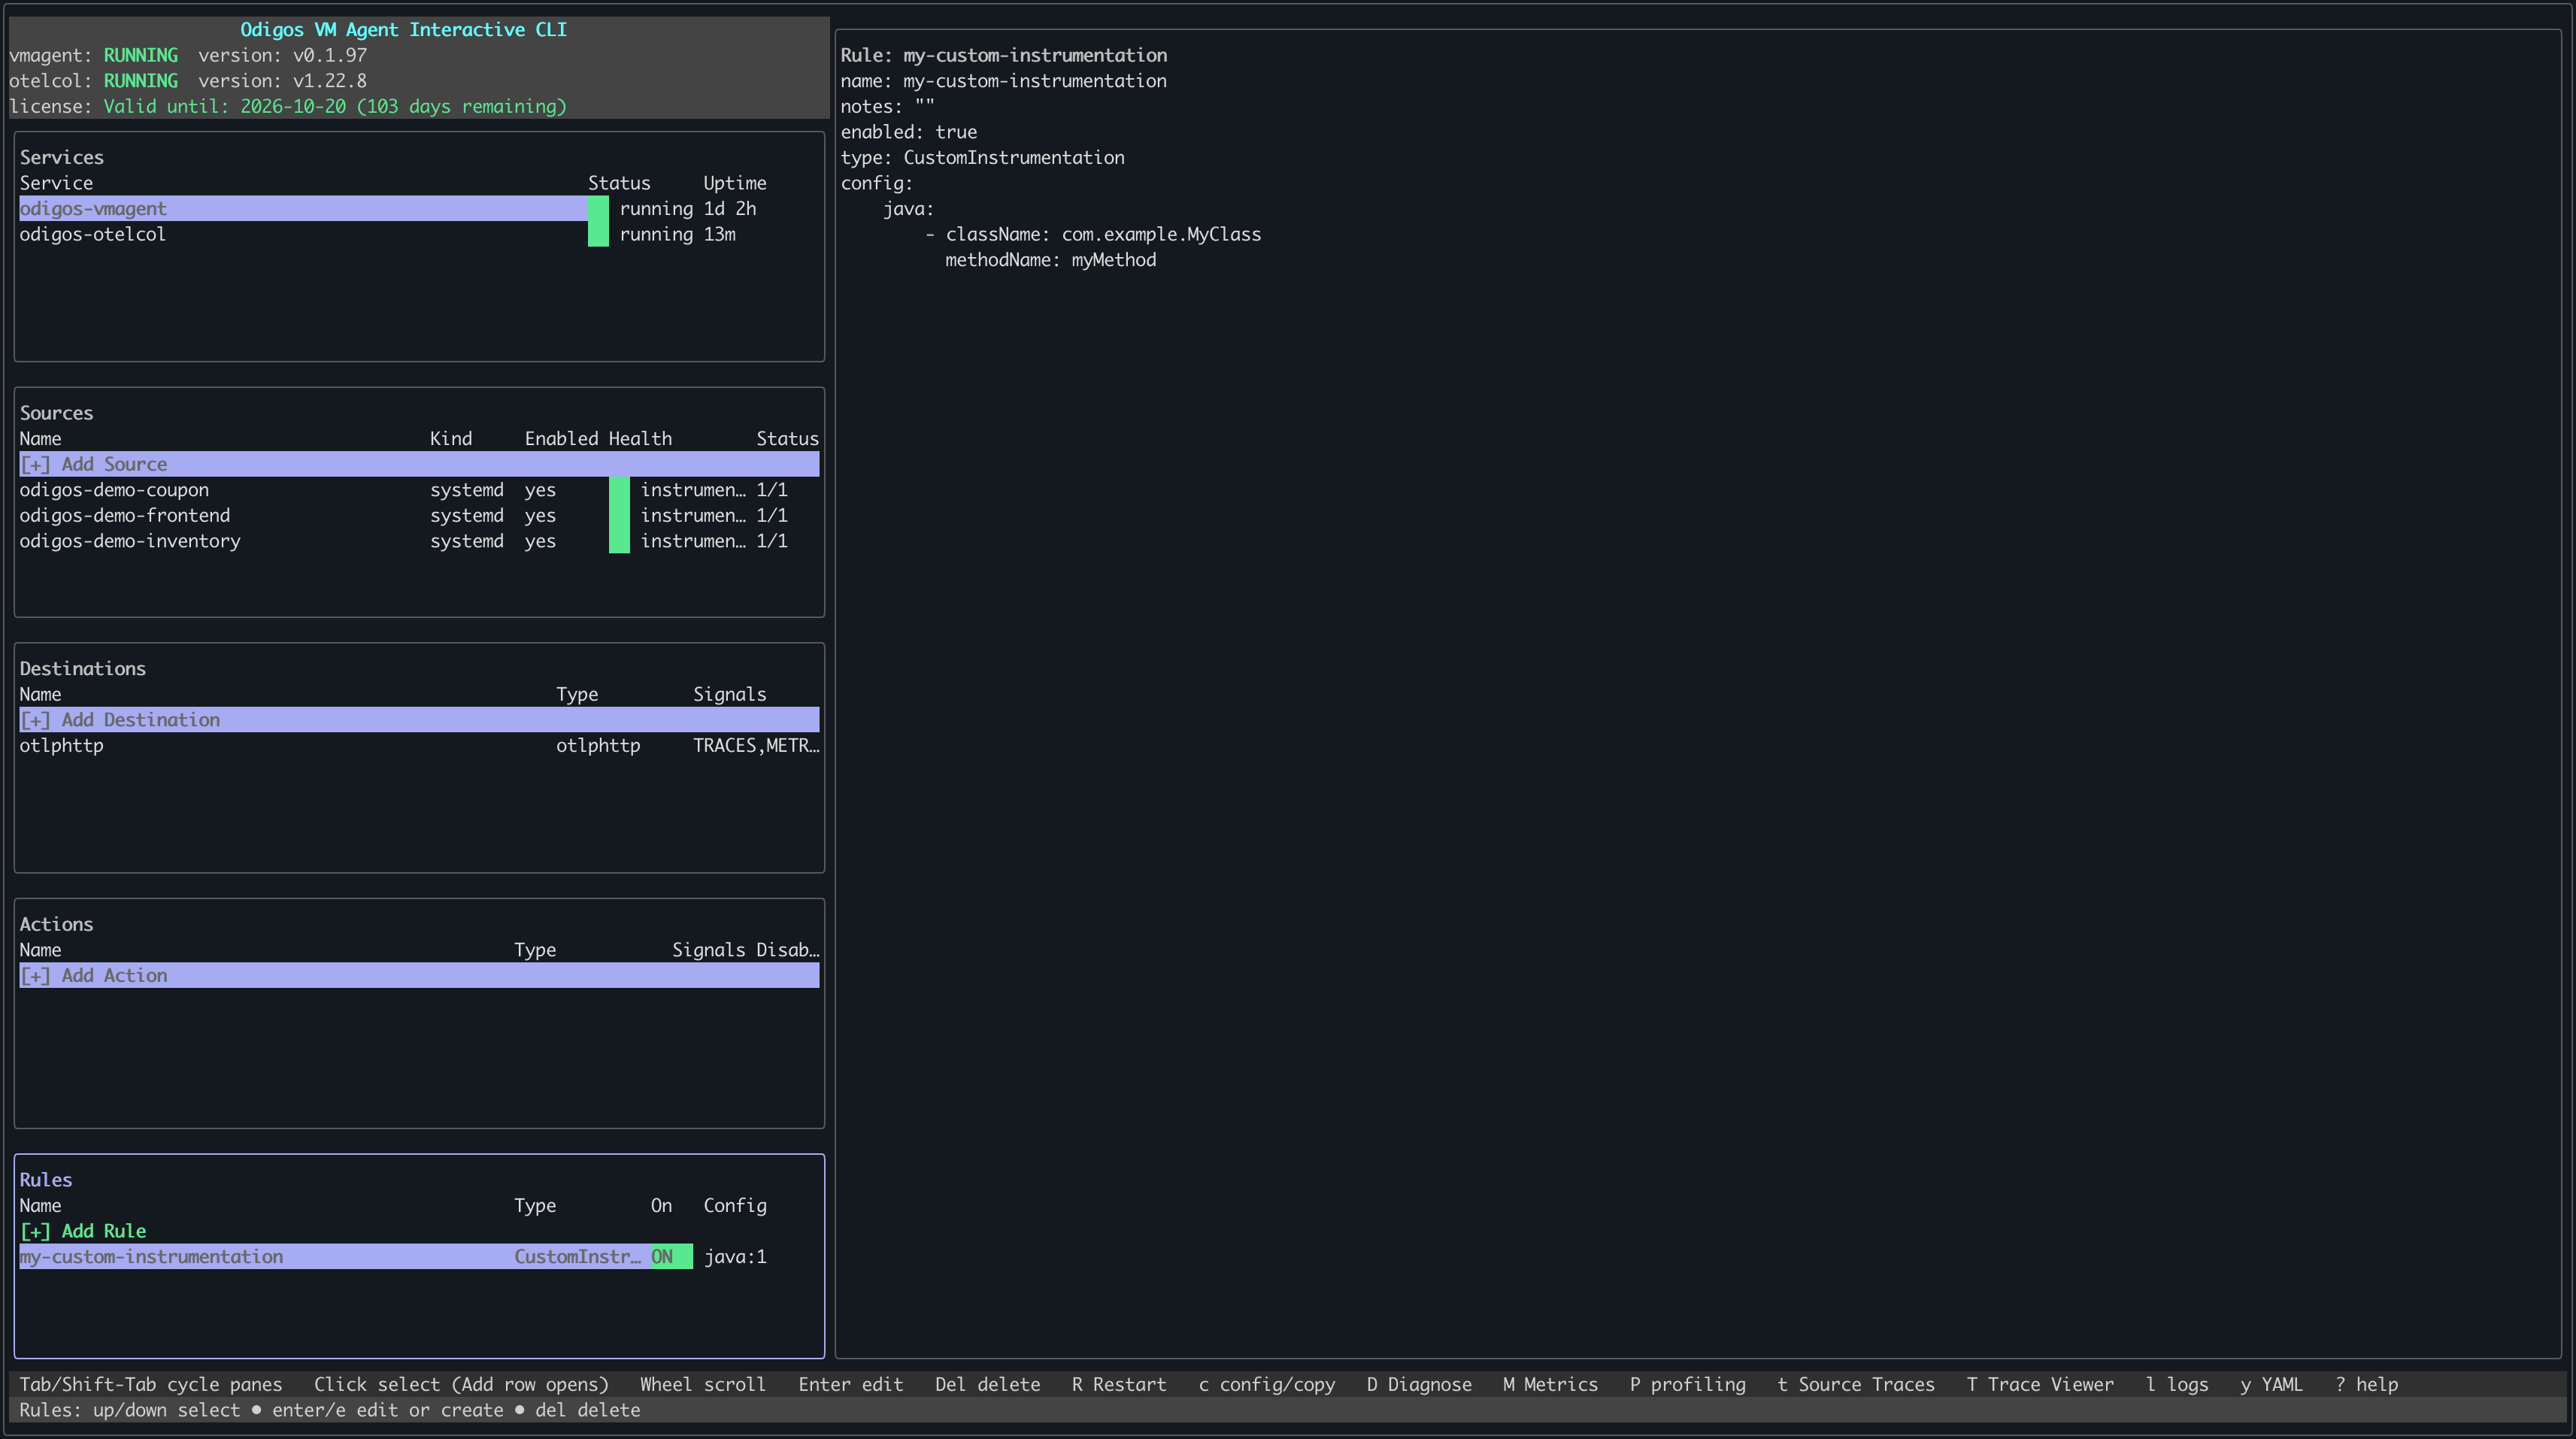This screenshot has height=1439, width=2576.
Task: Click the green health block for odigos-demo-coupon
Action: coord(619,490)
